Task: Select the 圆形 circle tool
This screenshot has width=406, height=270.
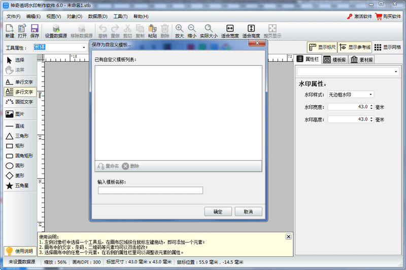Action: pyautogui.click(x=20, y=166)
